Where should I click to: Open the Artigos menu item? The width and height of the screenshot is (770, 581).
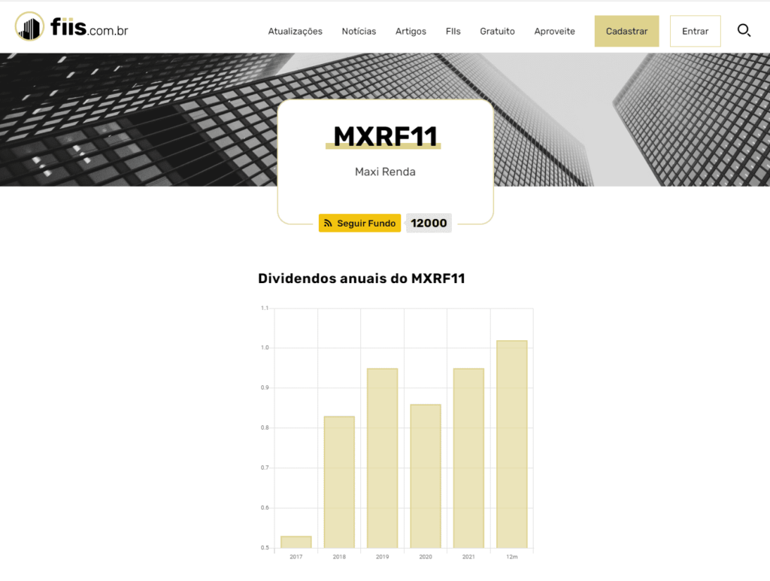click(x=411, y=31)
